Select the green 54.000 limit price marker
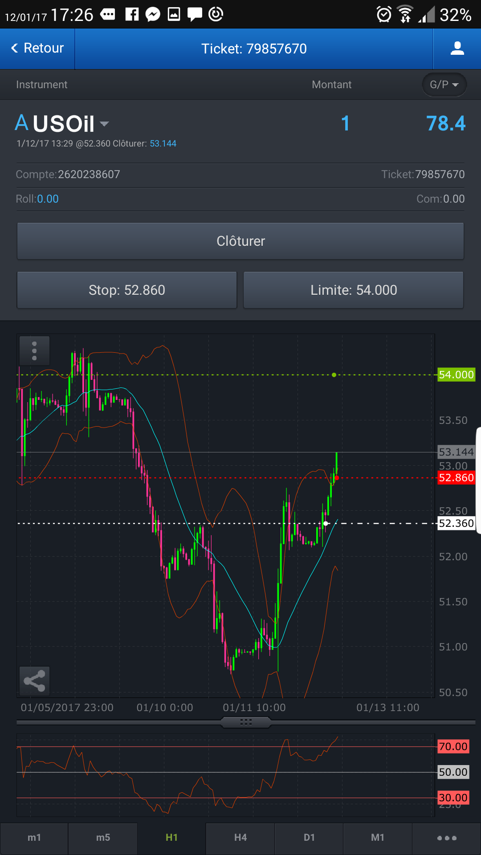The width and height of the screenshot is (481, 855). coord(457,375)
